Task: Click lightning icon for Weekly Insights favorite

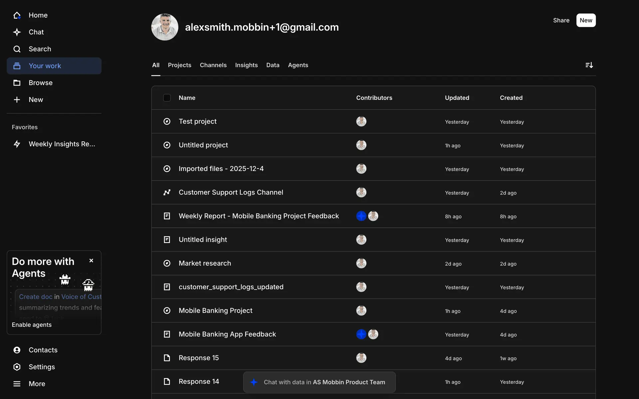Action: point(17,144)
